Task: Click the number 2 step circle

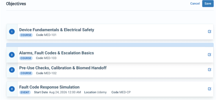Action: click(x=12, y=70)
